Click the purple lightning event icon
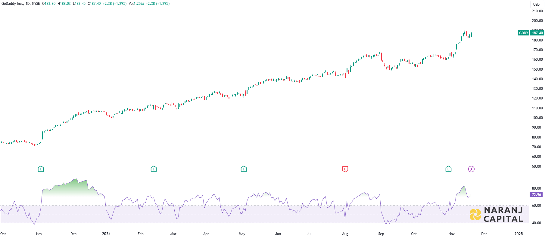The height and width of the screenshot is (238, 545). (x=471, y=169)
